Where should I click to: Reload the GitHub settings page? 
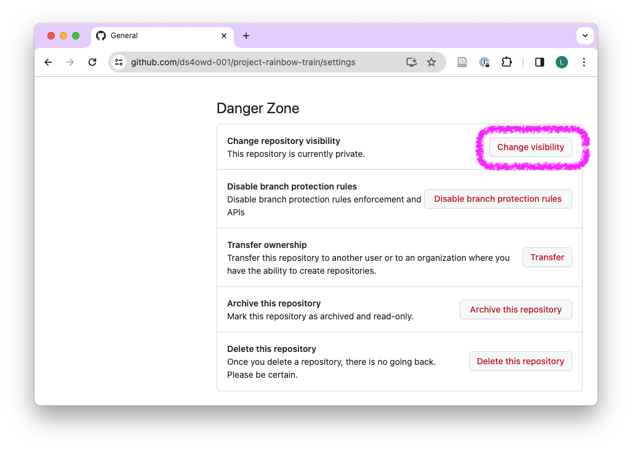[92, 62]
